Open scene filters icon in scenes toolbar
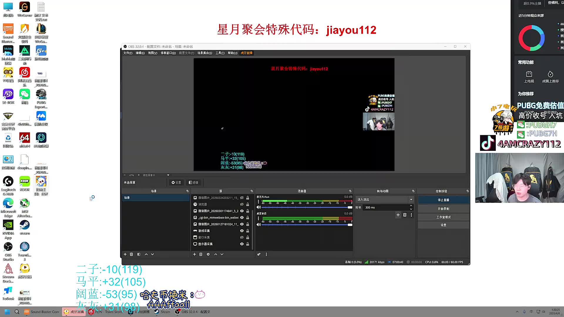The height and width of the screenshot is (317, 564). (x=139, y=254)
